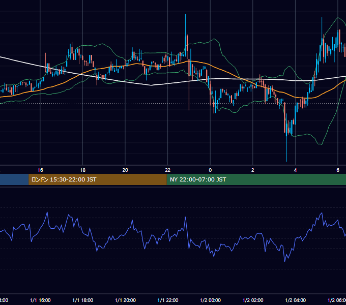
Task: Click the '1/2 00:00' label on the indicator axis
Action: (x=210, y=300)
